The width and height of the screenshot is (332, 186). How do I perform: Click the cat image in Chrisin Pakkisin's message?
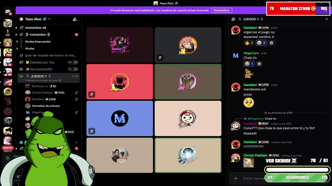tap(248, 163)
